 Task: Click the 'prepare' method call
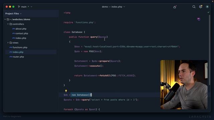[104, 61]
